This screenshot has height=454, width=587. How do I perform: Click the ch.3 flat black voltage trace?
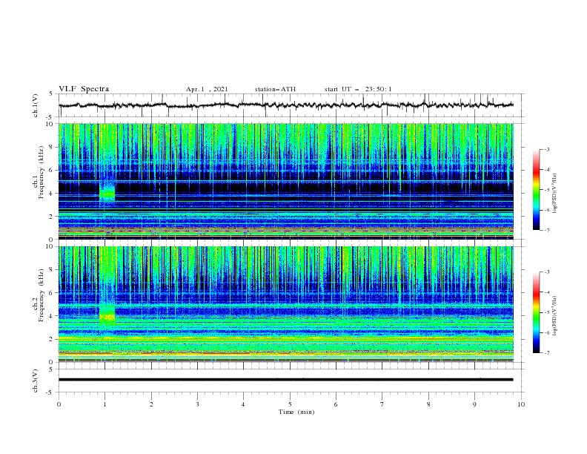pyautogui.click(x=286, y=380)
